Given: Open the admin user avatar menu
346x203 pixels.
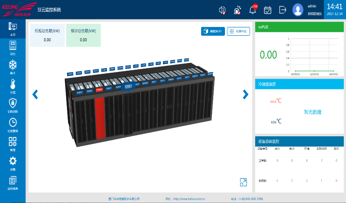Looking at the screenshot, I should [x=297, y=10].
